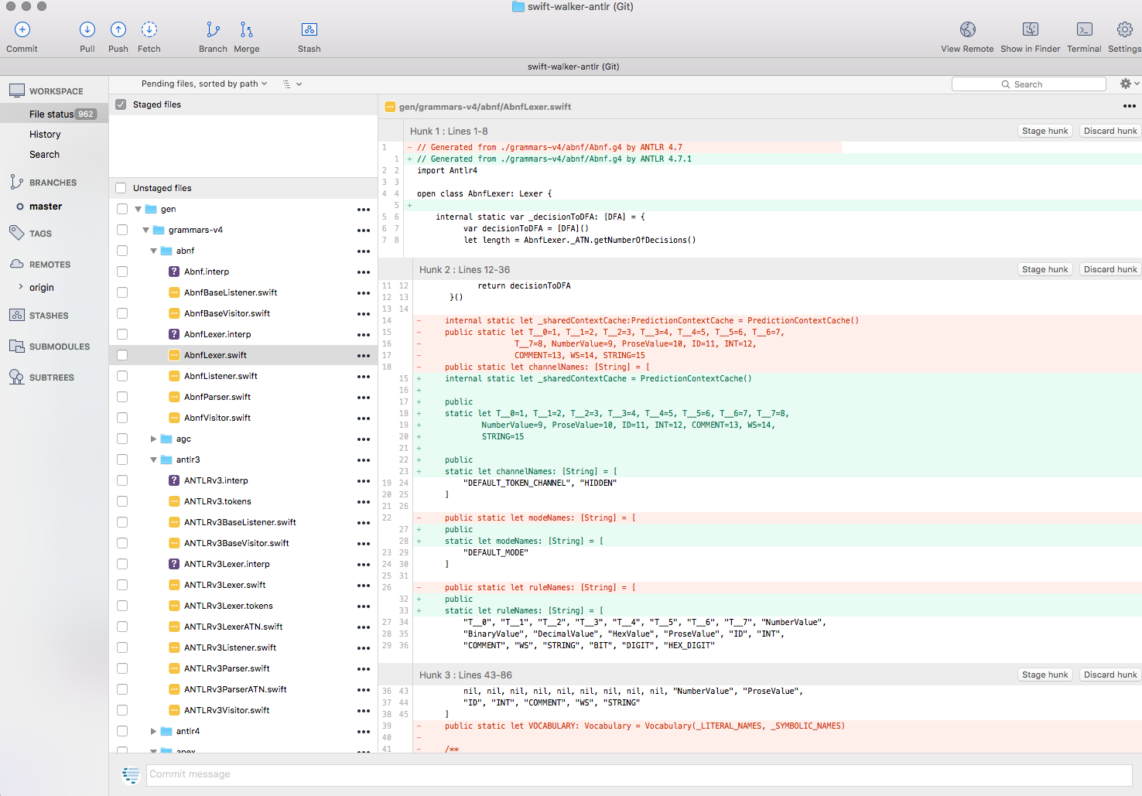Screen dimensions: 1142x796
Task: Enable checkbox for the gen folder
Action: pos(122,208)
